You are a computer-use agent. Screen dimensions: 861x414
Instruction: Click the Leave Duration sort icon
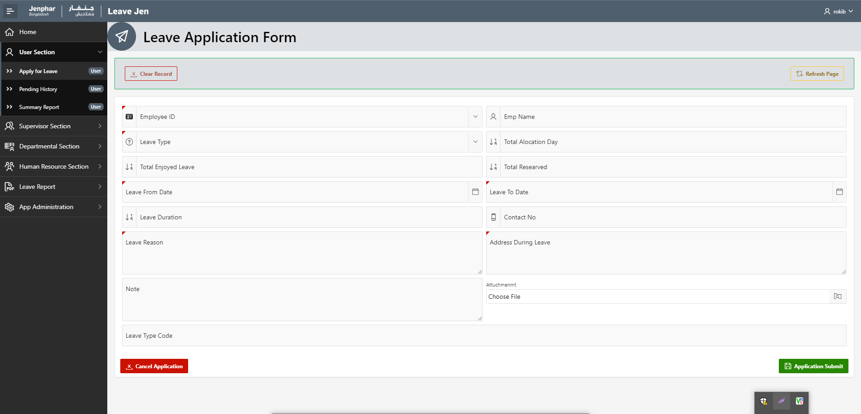pos(129,217)
